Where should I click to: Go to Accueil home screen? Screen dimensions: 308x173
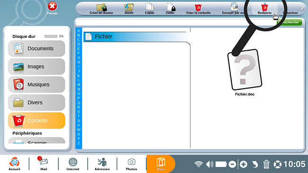(x=14, y=164)
